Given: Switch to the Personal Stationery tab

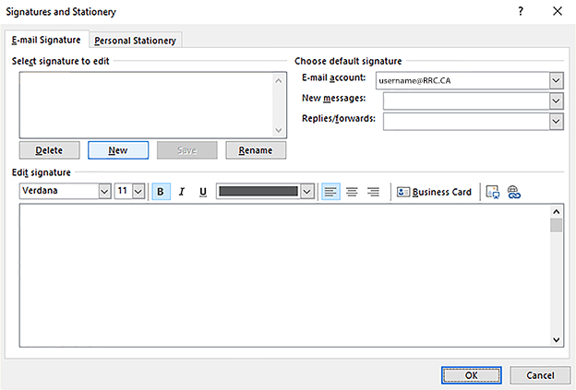Looking at the screenshot, I should [137, 40].
